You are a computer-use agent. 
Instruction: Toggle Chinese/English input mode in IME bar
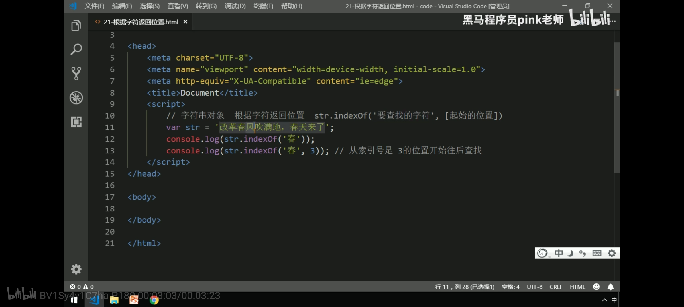559,253
